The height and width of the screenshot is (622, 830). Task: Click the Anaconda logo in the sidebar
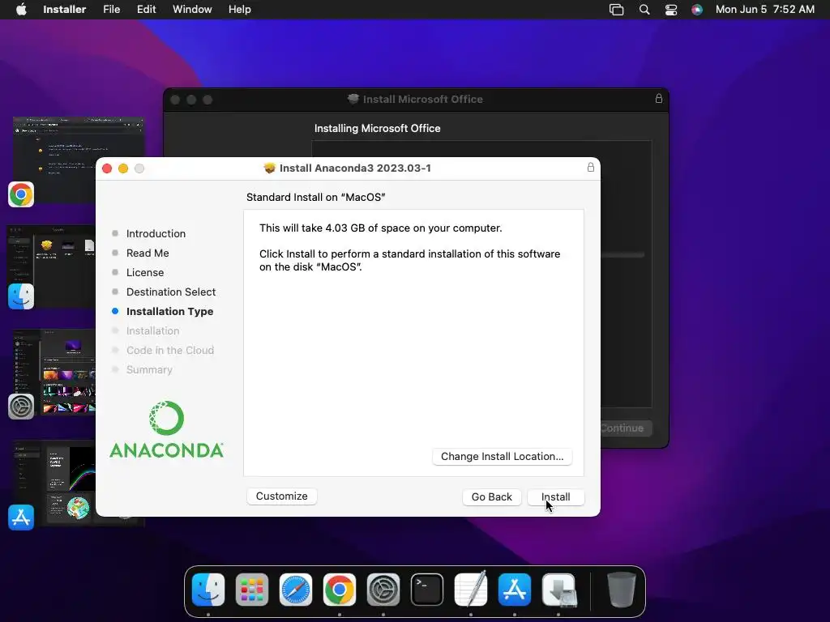tap(166, 429)
